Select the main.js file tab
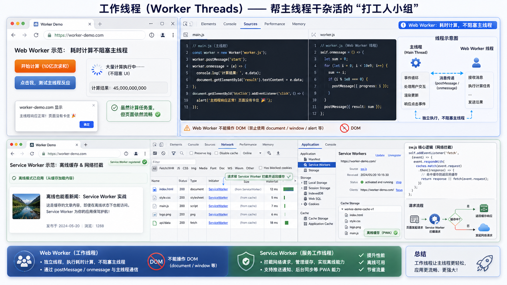 click(x=198, y=35)
